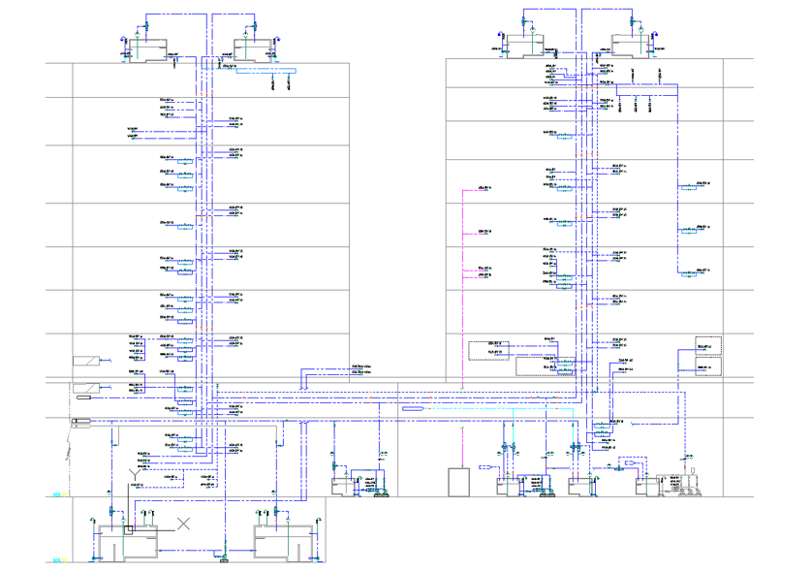
Task: Click the left rooftop tank on right building
Action: (x=525, y=47)
